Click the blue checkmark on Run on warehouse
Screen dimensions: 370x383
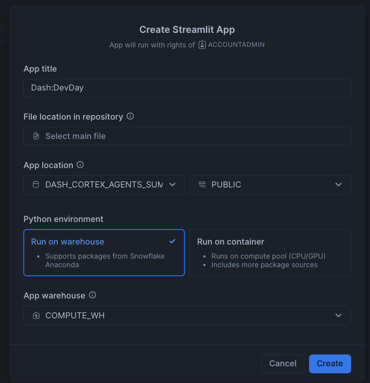[x=173, y=241]
